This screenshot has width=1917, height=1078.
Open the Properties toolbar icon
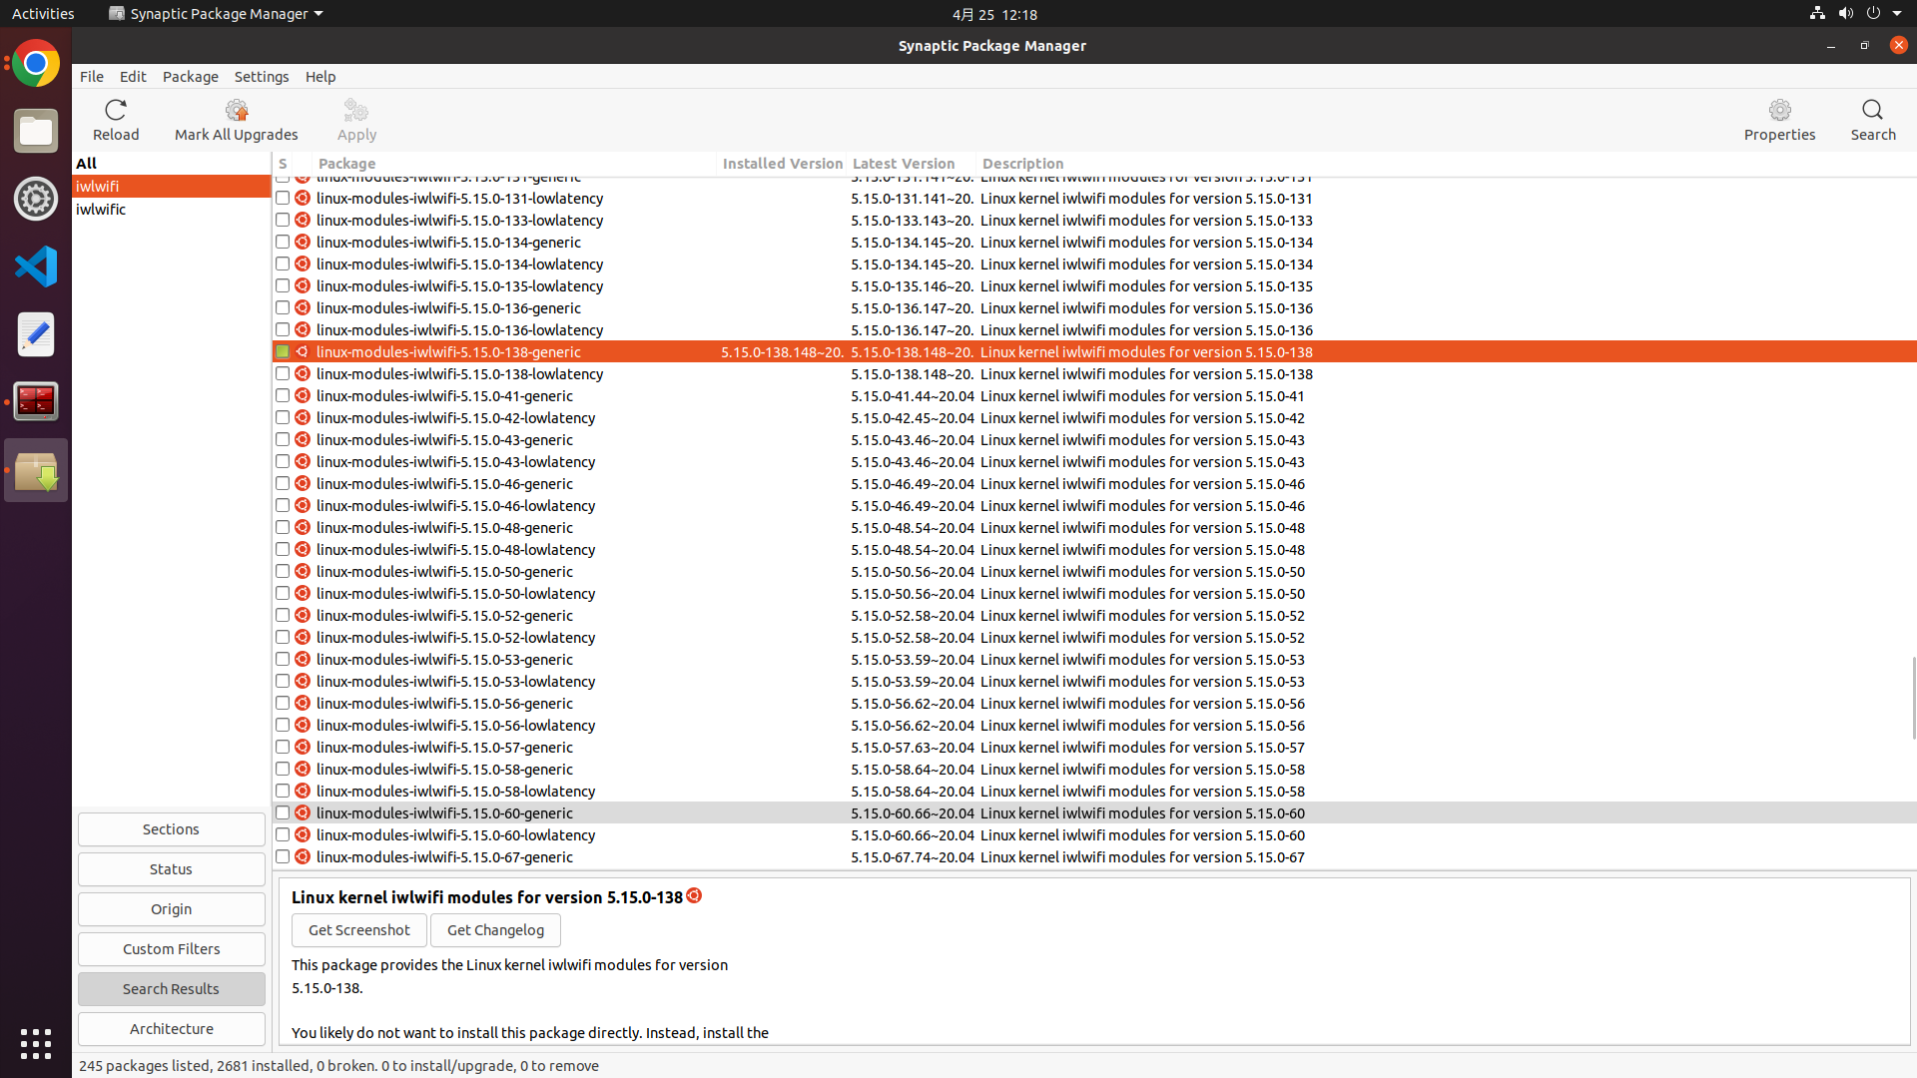click(1779, 110)
